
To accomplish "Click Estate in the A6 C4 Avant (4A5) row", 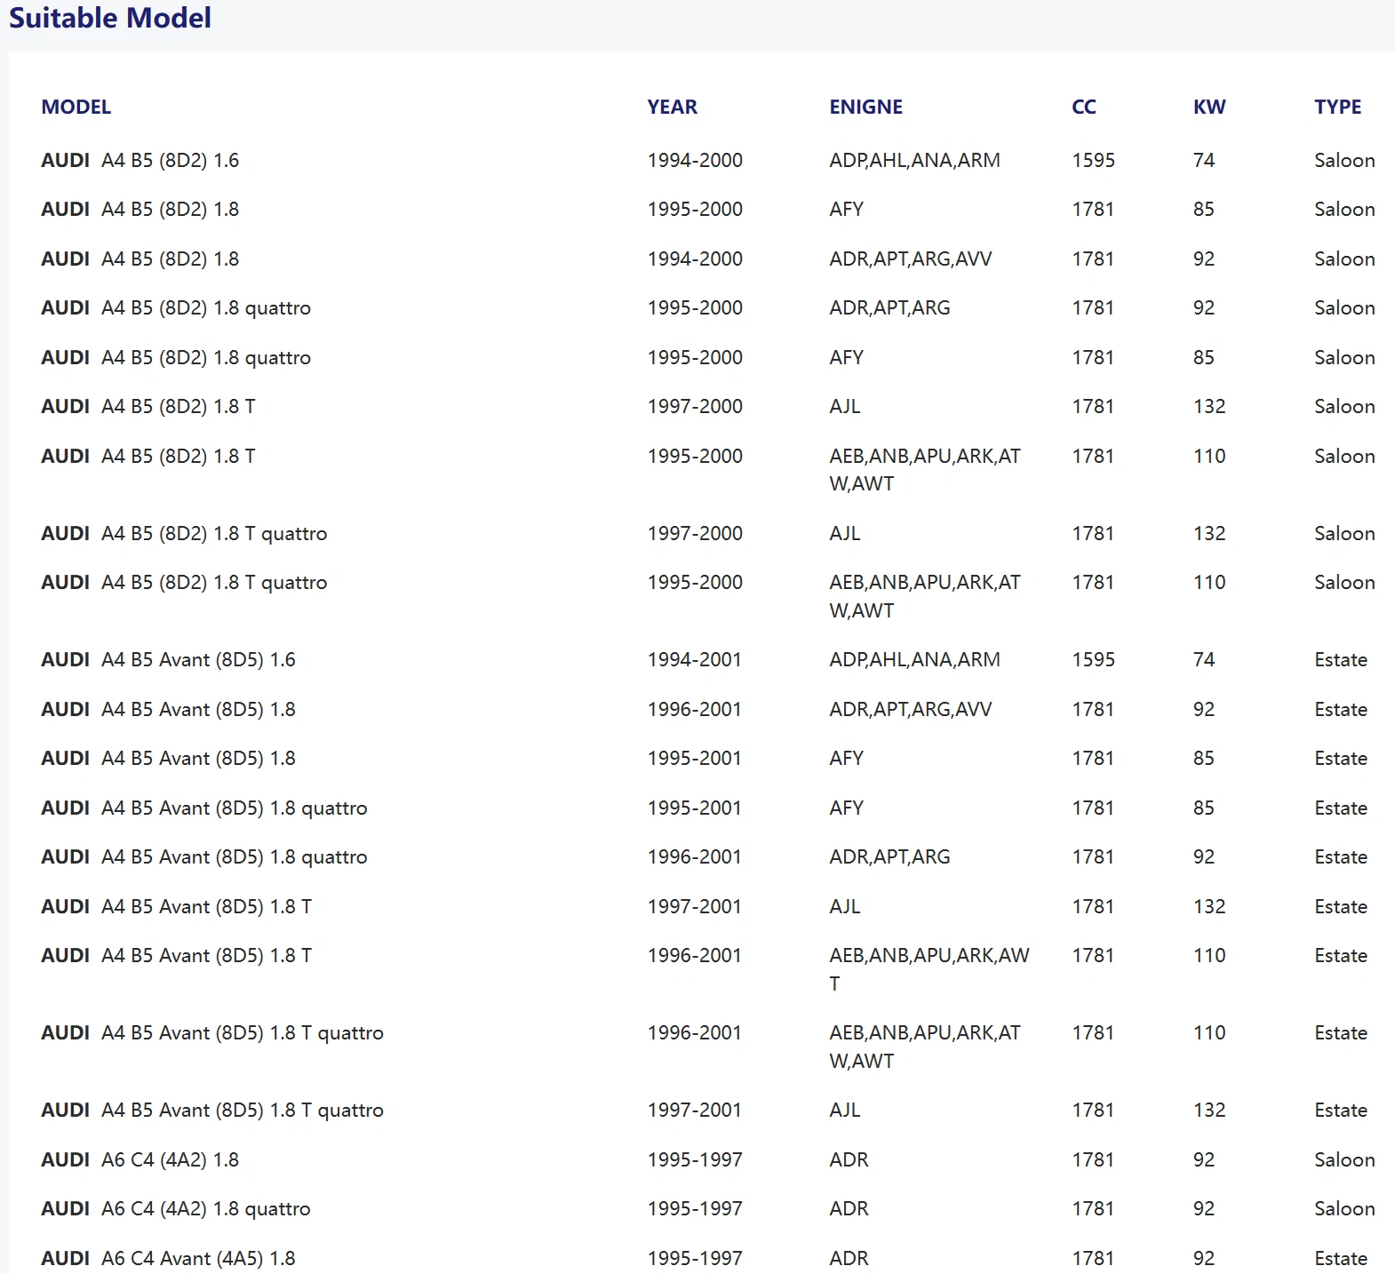I will click(1341, 1259).
